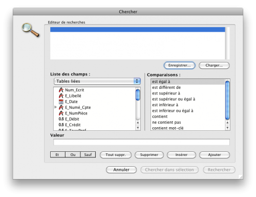Viewport: 256px width, 197px height.
Task: Click the fields list scrollbar thumb
Action: pos(138,95)
